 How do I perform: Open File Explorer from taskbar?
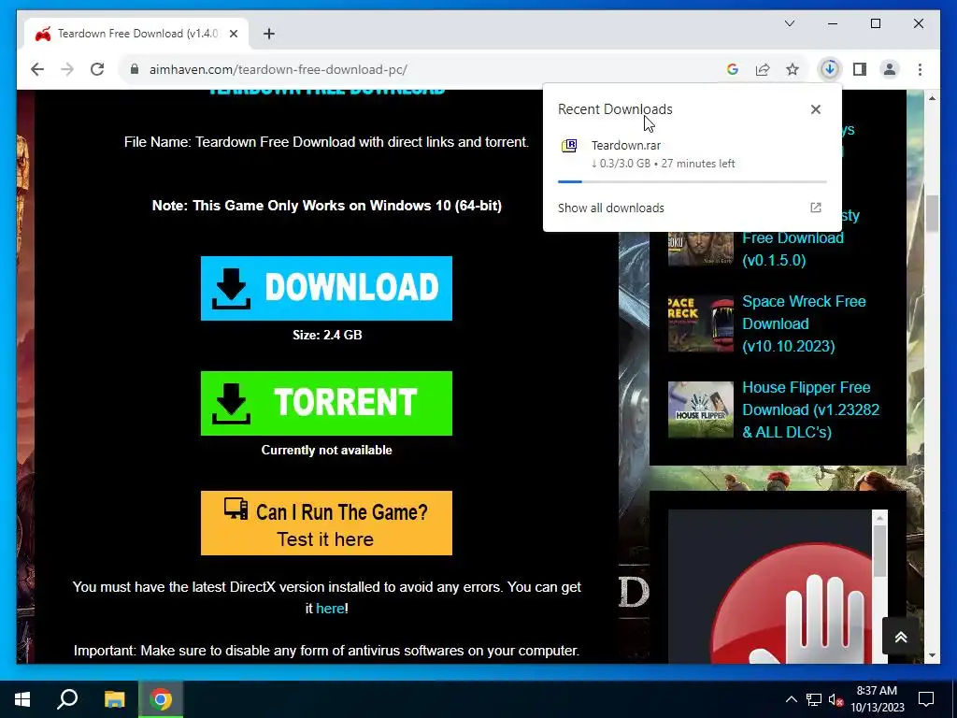pyautogui.click(x=114, y=699)
